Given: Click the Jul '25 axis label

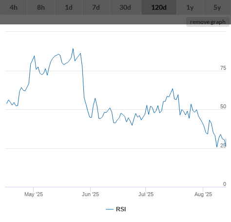Looking at the screenshot, I should [146, 194].
